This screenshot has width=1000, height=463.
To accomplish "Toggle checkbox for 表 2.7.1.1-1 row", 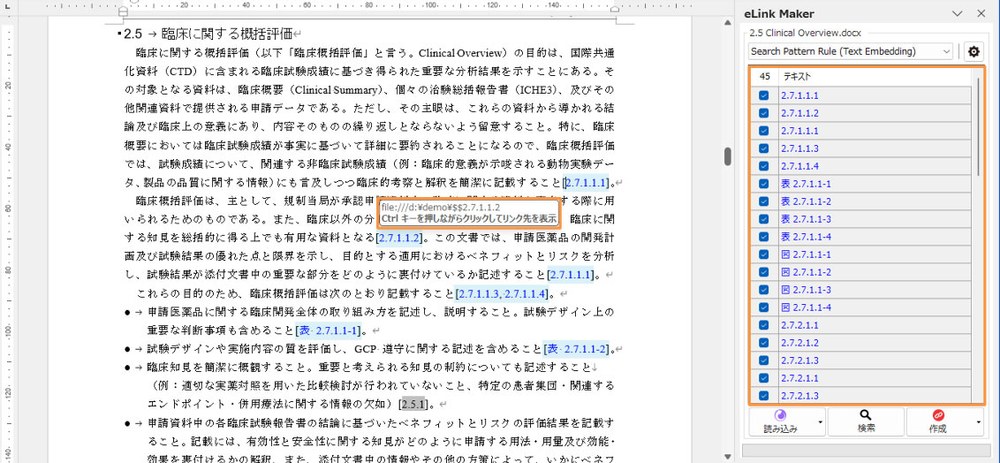I will [x=764, y=184].
